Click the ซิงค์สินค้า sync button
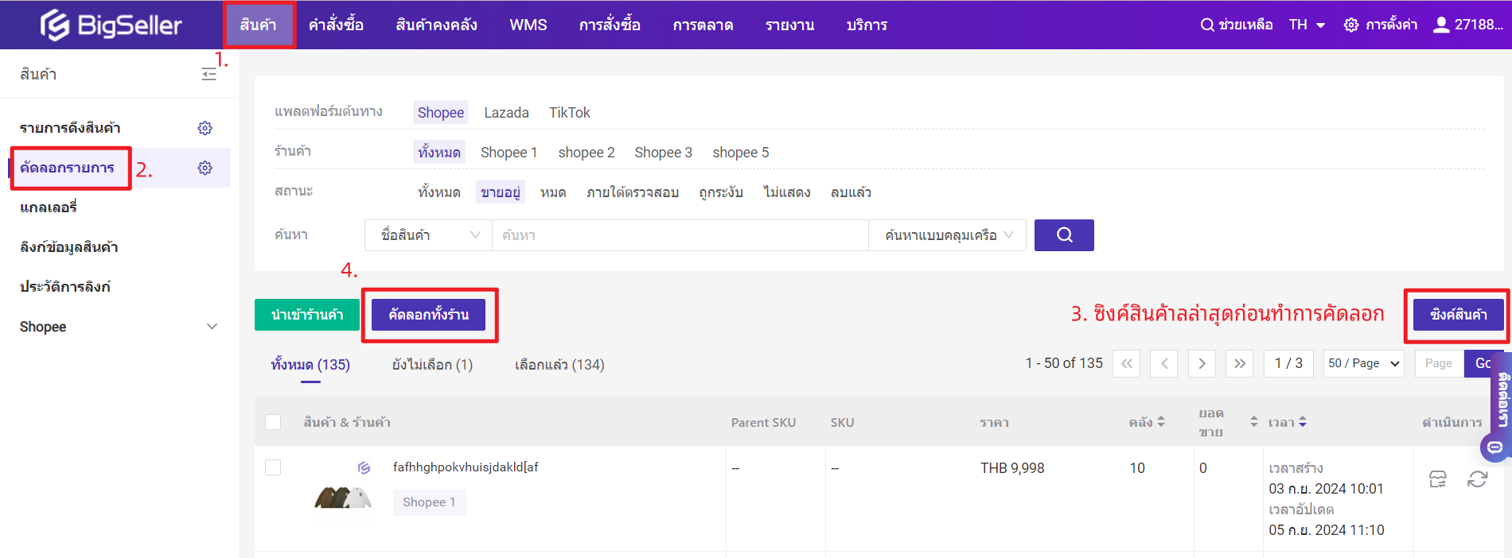Image resolution: width=1512 pixels, height=558 pixels. click(1458, 315)
